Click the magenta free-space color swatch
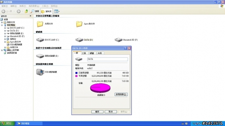This screenshot has width=225, height=126. [x=76, y=76]
